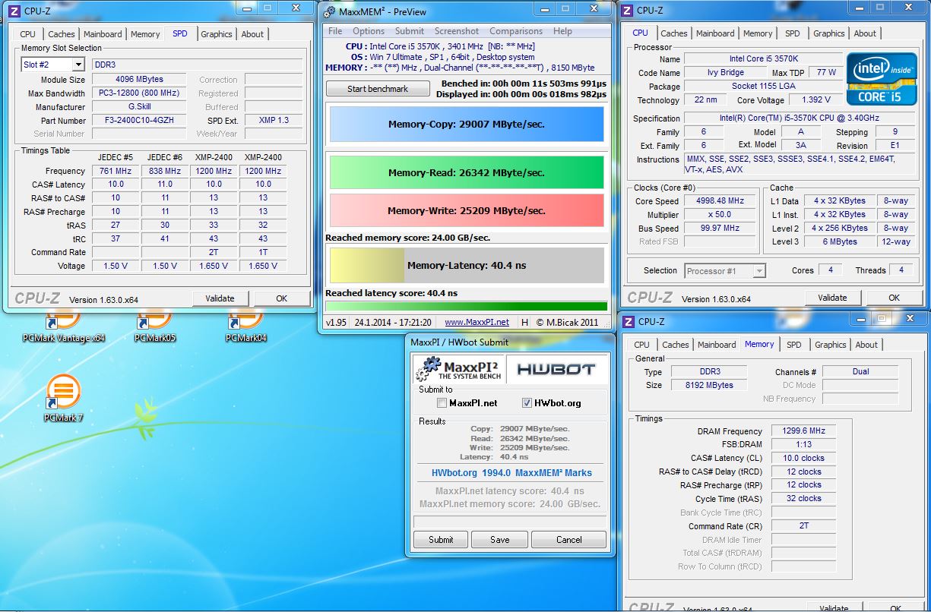Switch to Graphics tab in SPD window
Image resolution: width=931 pixels, height=612 pixels.
coord(217,34)
